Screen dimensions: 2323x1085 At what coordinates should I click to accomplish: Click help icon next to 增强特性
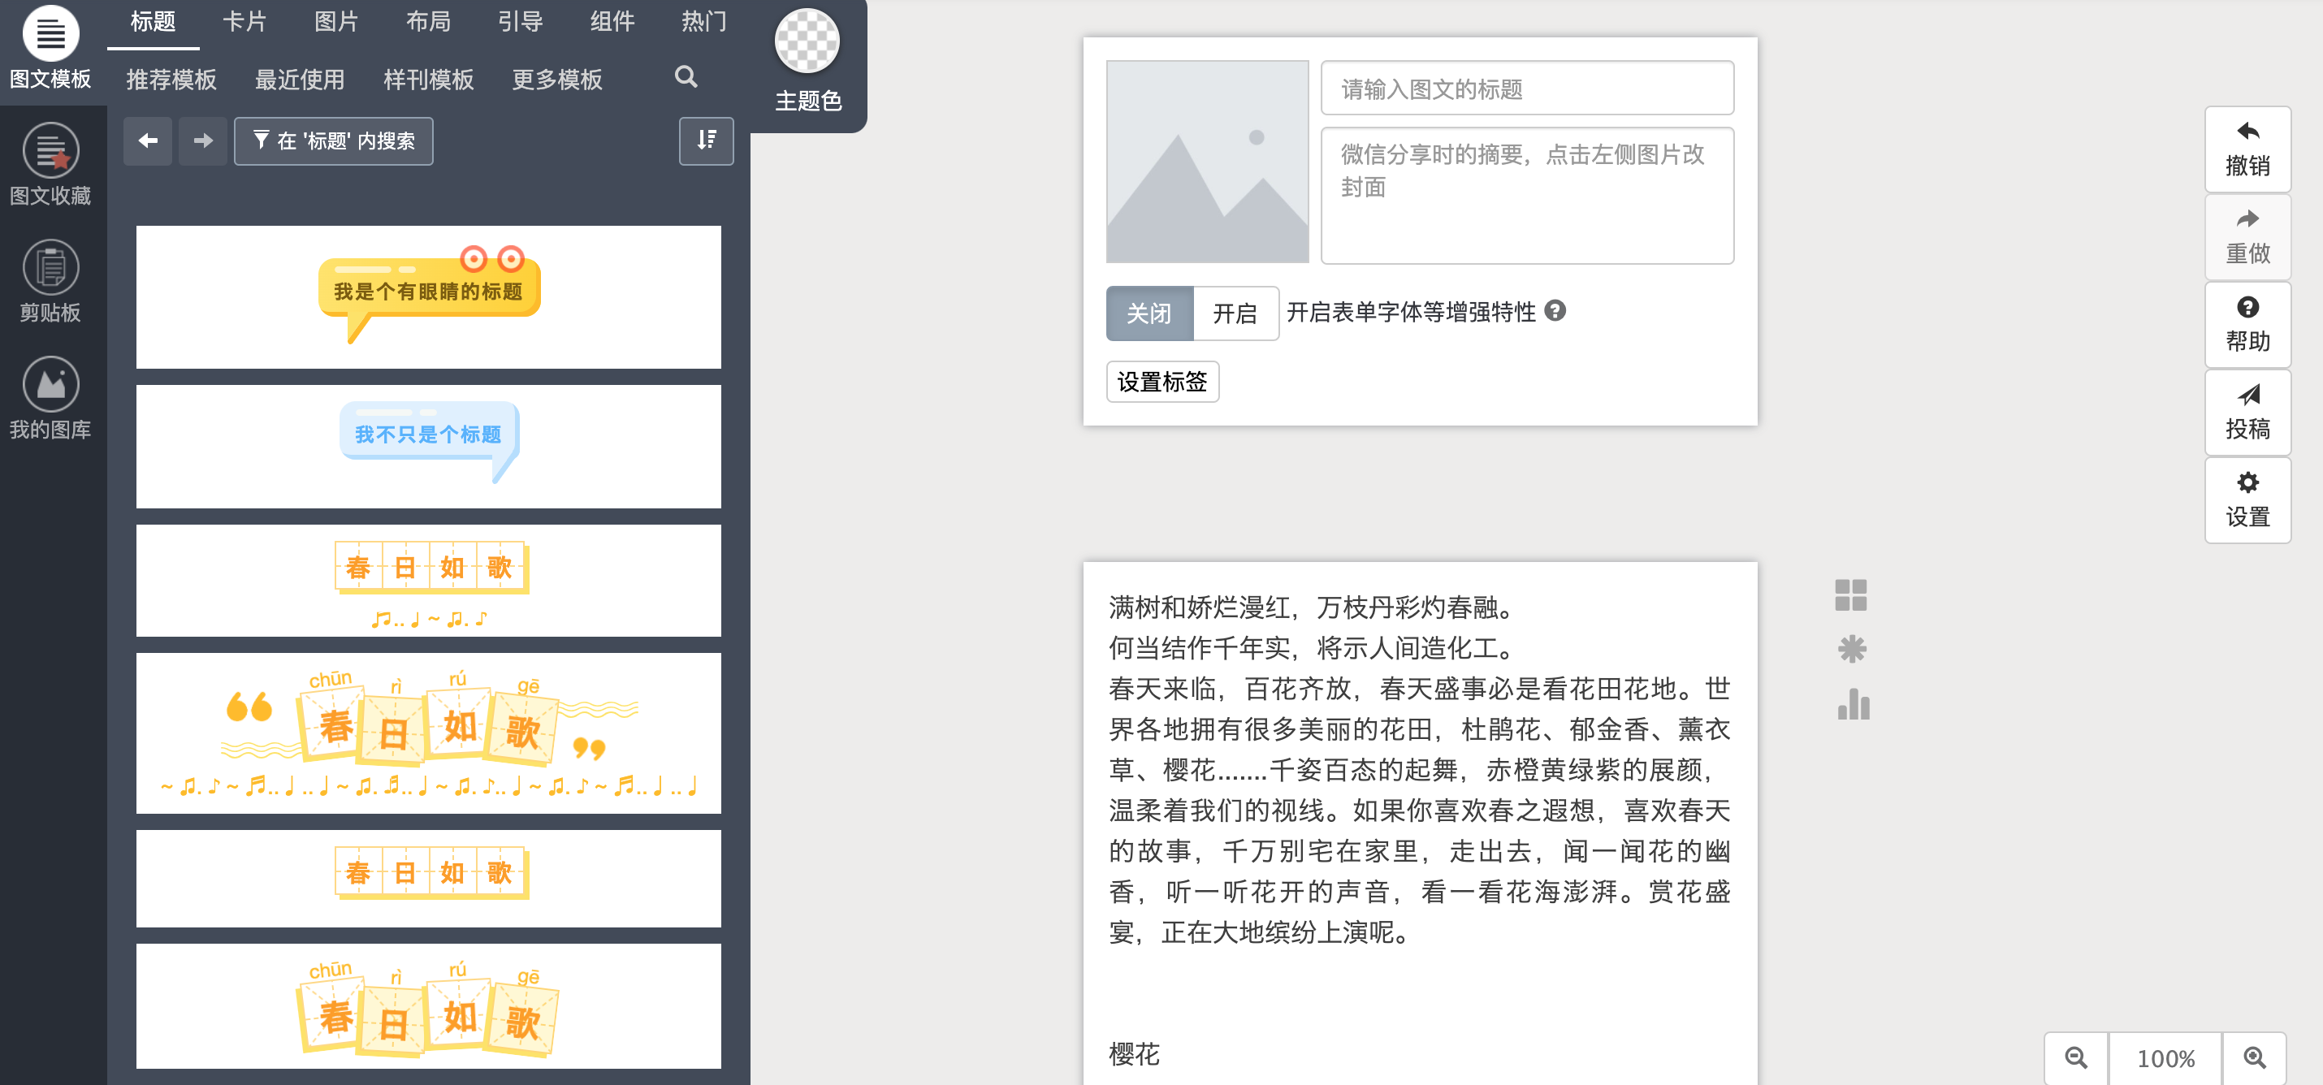coord(1555,311)
